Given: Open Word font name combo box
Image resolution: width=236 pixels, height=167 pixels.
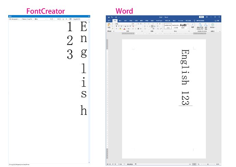Looking at the screenshot, I should [x=123, y=24].
